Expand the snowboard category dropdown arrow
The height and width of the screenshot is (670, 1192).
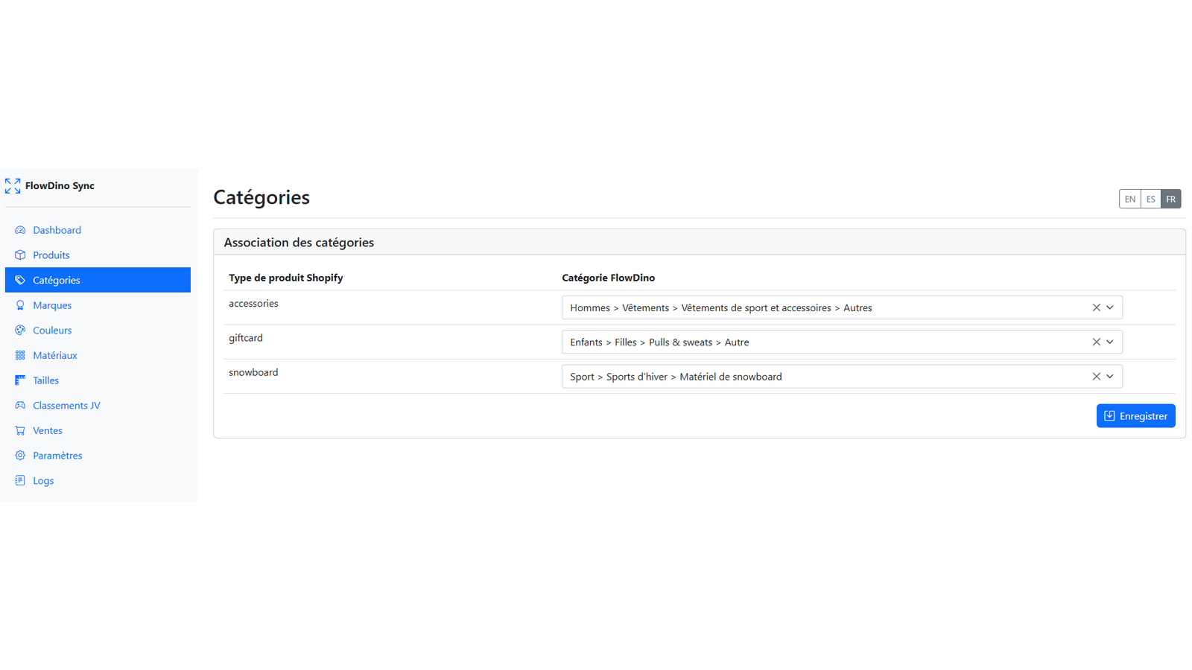(1110, 377)
